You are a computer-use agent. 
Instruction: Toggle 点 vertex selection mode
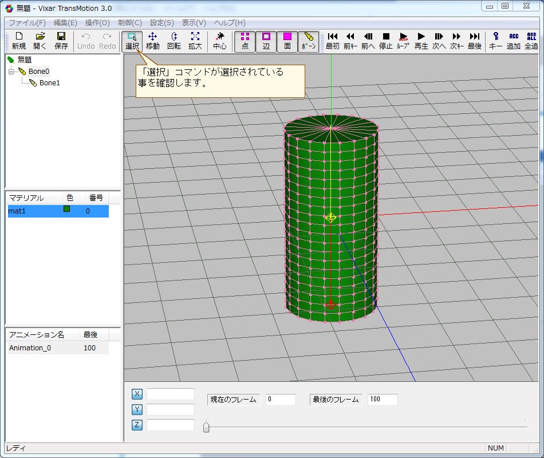pyautogui.click(x=245, y=41)
